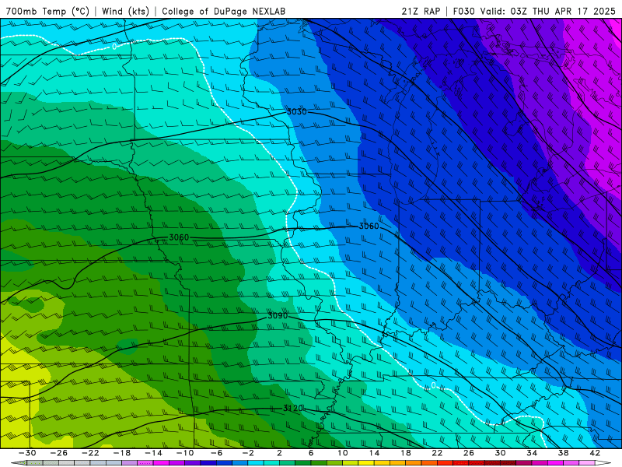Click the 3060 contour label over blue shading
The image size is (622, 467).
point(369,226)
